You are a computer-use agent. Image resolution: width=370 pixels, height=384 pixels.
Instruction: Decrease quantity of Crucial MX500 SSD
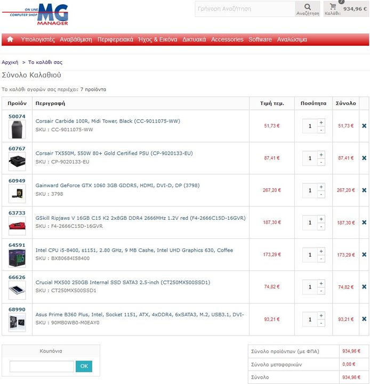321,291
